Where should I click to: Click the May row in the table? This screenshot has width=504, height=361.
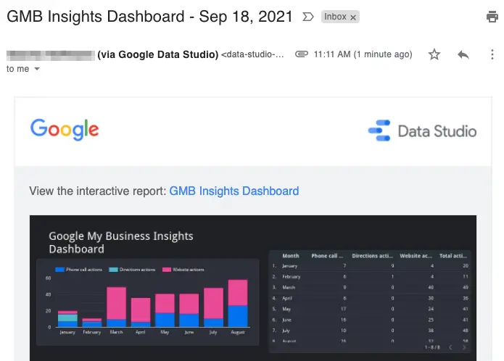(x=370, y=309)
